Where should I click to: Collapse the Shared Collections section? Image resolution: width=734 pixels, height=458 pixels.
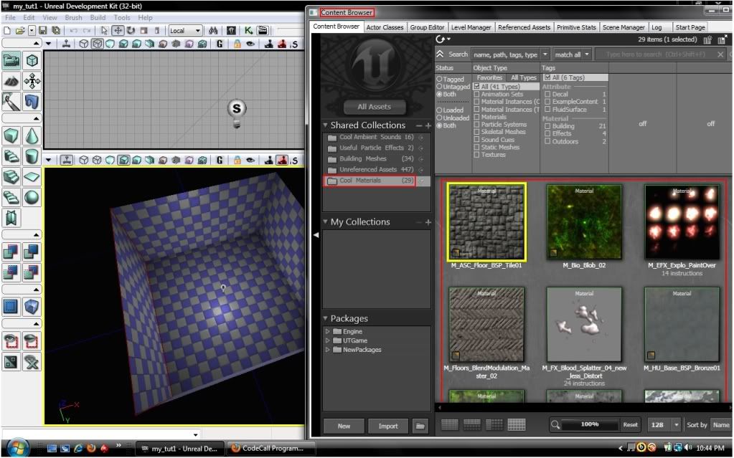[325, 125]
